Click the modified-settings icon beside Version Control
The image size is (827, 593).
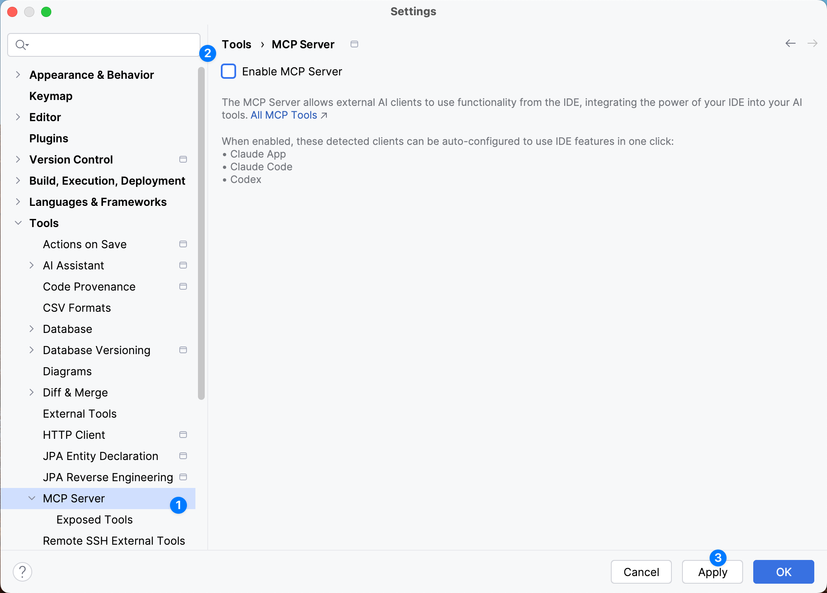click(183, 159)
